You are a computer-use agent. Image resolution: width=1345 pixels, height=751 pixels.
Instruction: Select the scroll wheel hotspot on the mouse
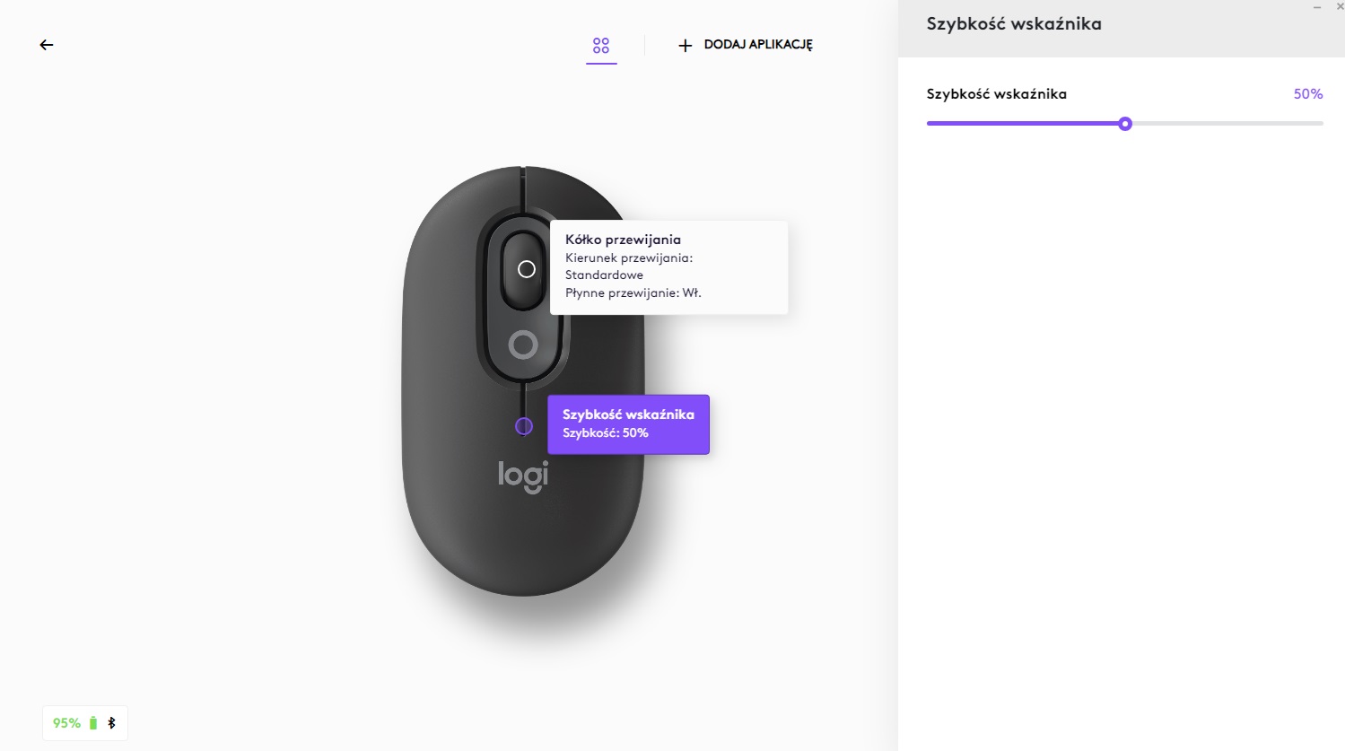pos(527,269)
